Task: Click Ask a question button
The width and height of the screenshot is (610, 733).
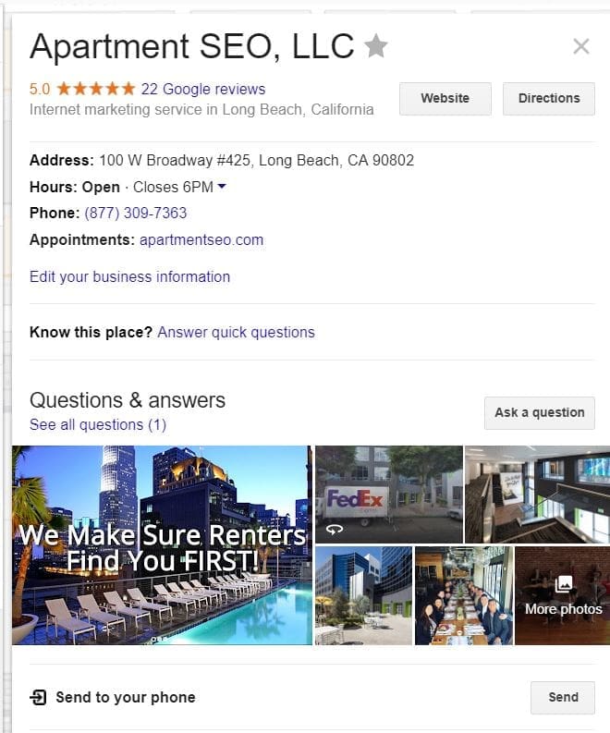Action: pos(540,413)
